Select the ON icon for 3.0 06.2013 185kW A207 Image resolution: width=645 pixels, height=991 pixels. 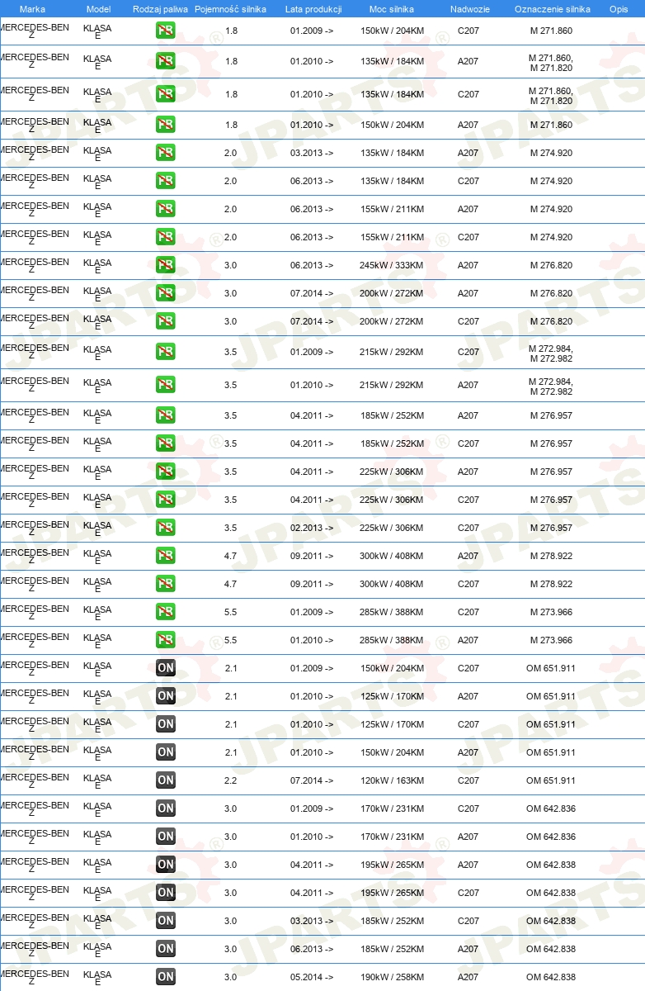[x=166, y=949]
